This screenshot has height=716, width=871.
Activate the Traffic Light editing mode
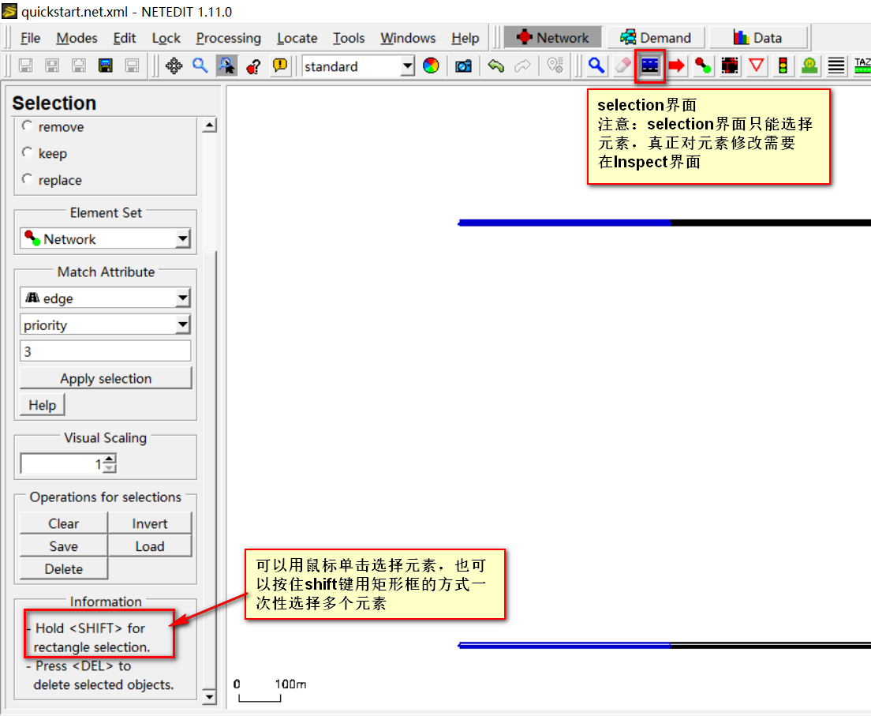783,66
